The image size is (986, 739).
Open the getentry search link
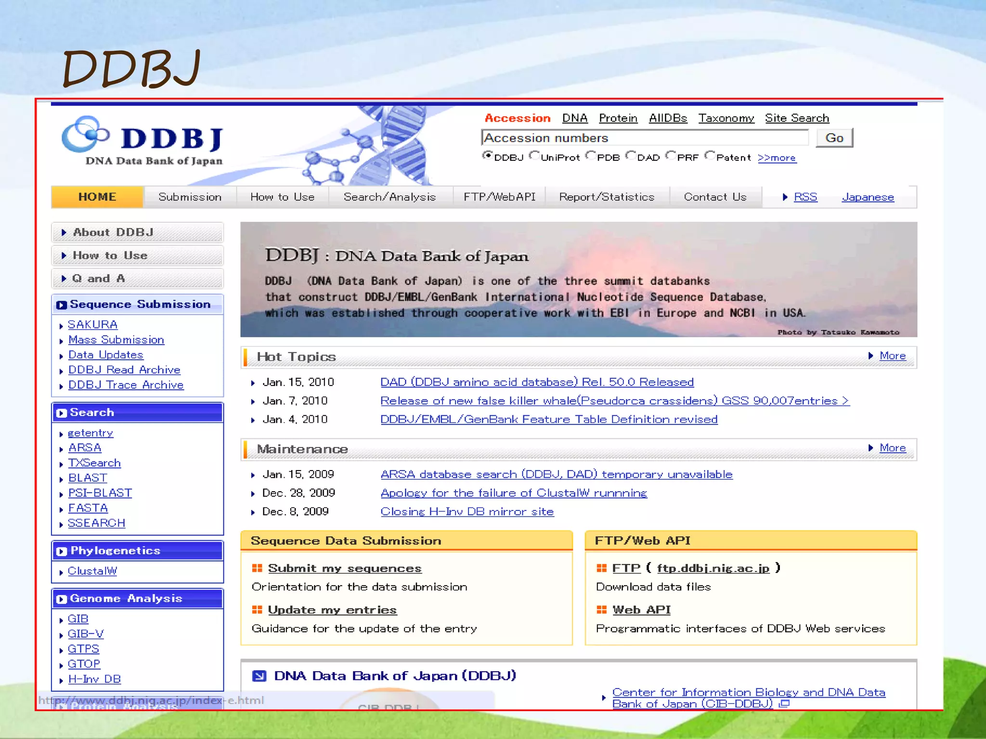[x=91, y=433]
